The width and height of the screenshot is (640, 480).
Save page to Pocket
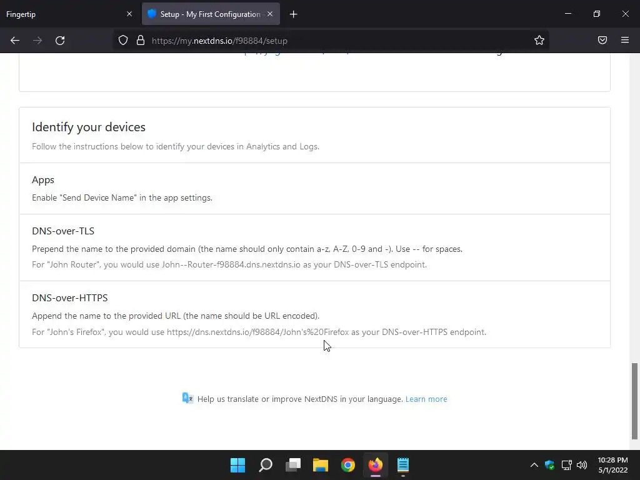[602, 40]
